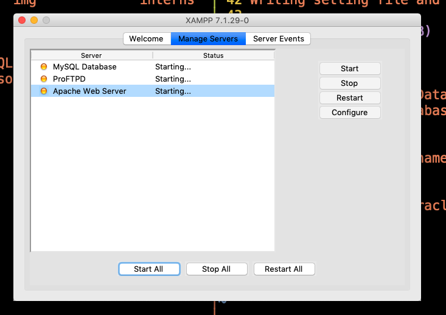Open the Server Events tab
Image resolution: width=446 pixels, height=315 pixels.
point(278,39)
